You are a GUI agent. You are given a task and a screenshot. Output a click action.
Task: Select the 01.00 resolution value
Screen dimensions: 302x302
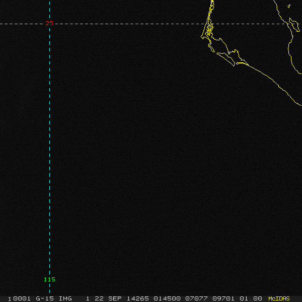(249, 298)
